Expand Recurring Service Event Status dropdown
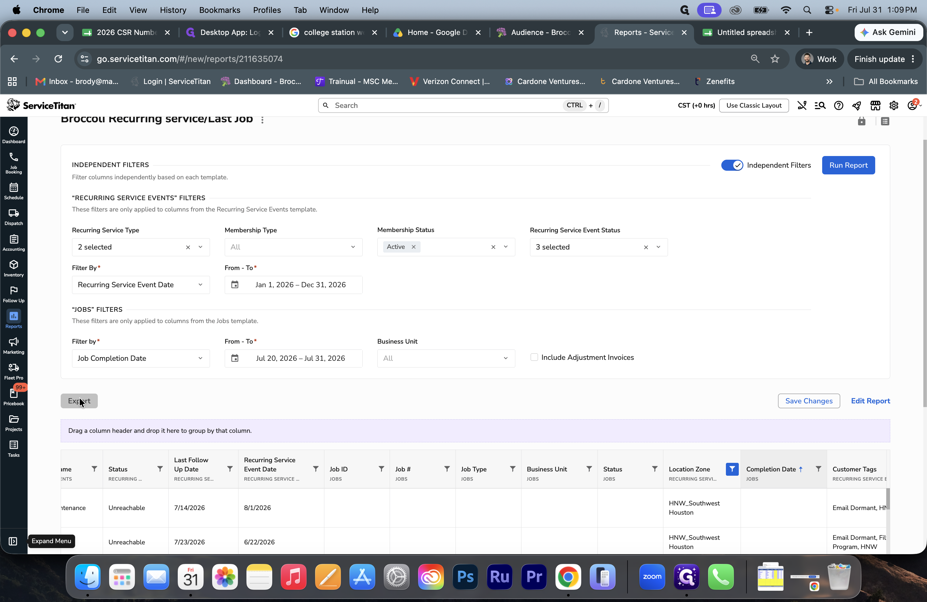 tap(658, 247)
